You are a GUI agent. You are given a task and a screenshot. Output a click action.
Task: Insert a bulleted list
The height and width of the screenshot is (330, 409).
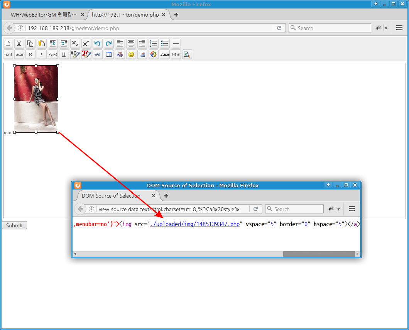pos(165,43)
